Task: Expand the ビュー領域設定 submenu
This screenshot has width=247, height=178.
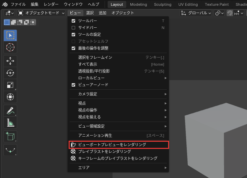Action: click(x=118, y=126)
